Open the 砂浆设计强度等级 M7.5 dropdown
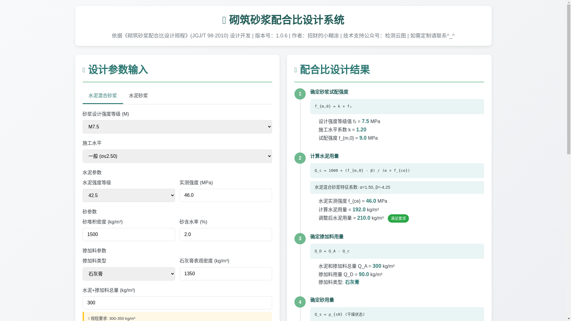Image resolution: width=571 pixels, height=321 pixels. (x=177, y=127)
